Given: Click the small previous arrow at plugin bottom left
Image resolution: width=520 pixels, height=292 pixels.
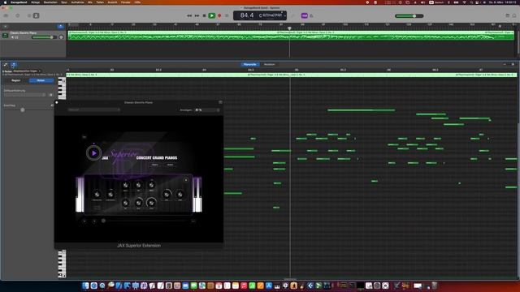Looking at the screenshot, I should (x=84, y=221).
